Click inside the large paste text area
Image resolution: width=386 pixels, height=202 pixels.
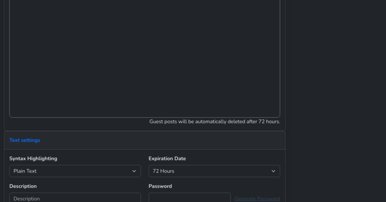pyautogui.click(x=145, y=57)
